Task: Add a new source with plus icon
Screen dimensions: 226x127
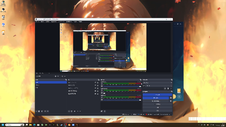Action: pyautogui.click(x=69, y=111)
